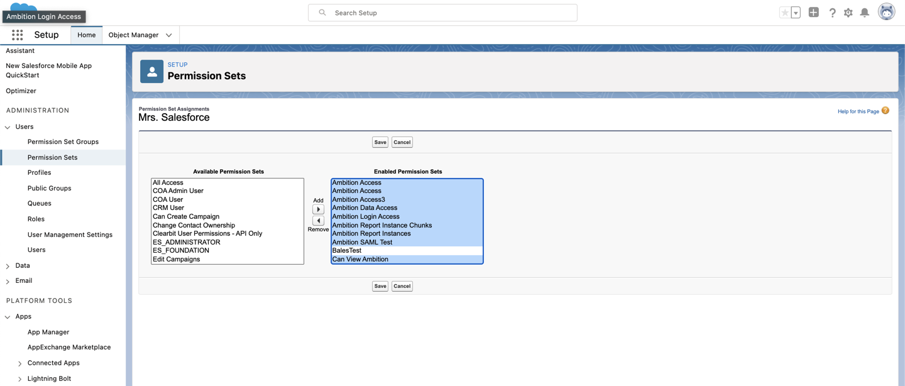Open User Management Settings
The image size is (905, 386).
pos(70,235)
